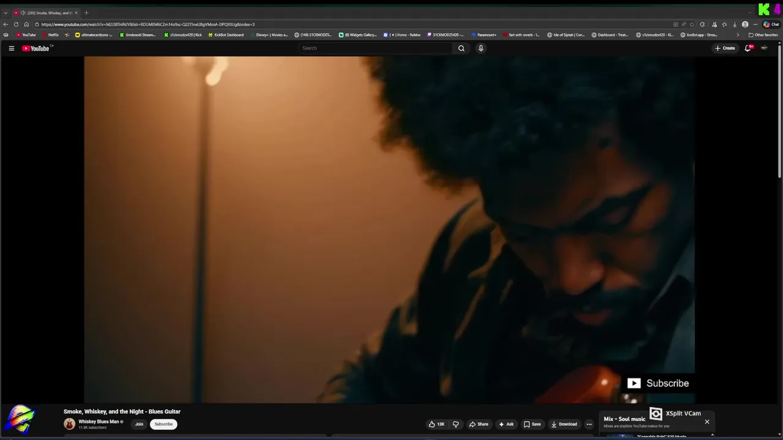Expand the bookmarks overflow chevron
Viewport: 783px width, 440px height.
click(x=737, y=35)
